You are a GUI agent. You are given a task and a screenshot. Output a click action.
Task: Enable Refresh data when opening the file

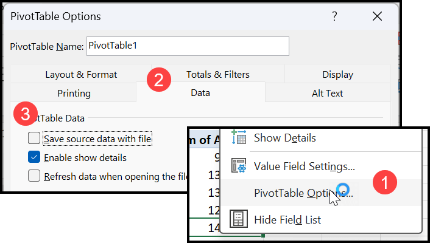tap(34, 176)
